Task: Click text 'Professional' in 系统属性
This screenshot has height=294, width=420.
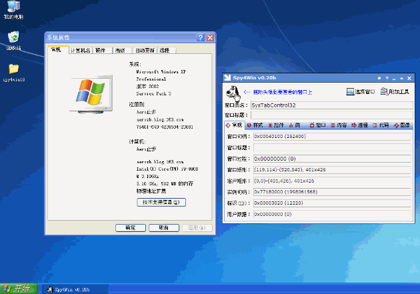Action: pyautogui.click(x=151, y=79)
